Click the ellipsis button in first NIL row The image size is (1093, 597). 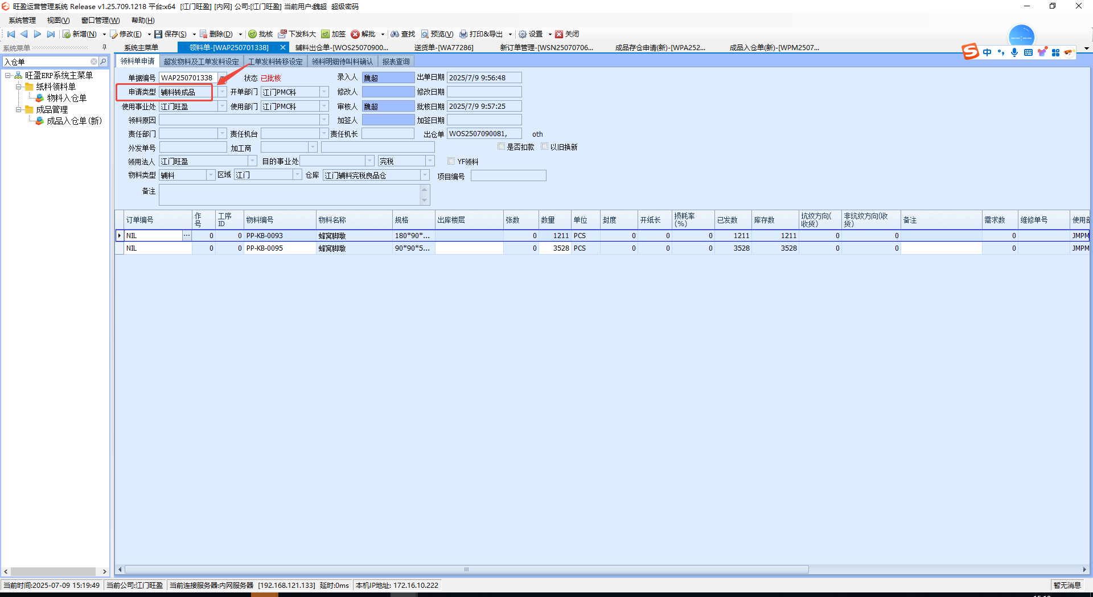[x=187, y=235]
